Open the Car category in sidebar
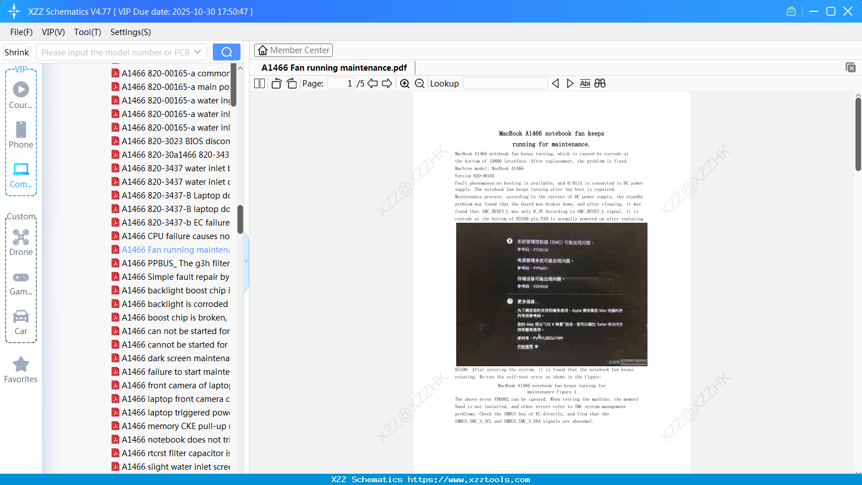 (x=21, y=322)
